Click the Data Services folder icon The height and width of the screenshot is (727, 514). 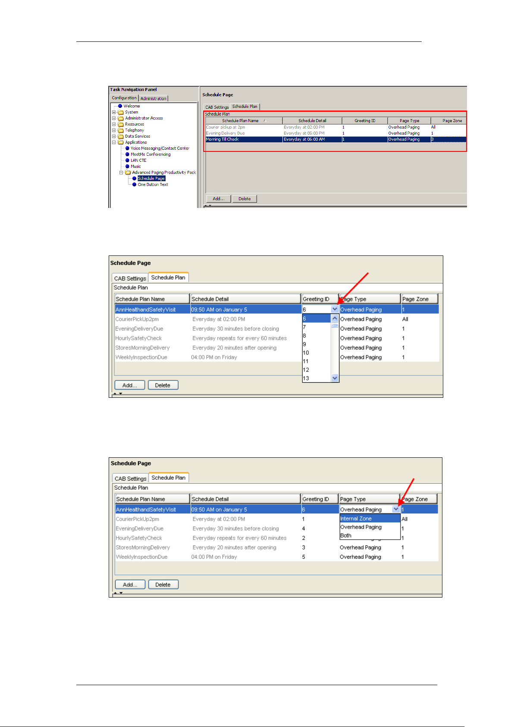tap(121, 136)
